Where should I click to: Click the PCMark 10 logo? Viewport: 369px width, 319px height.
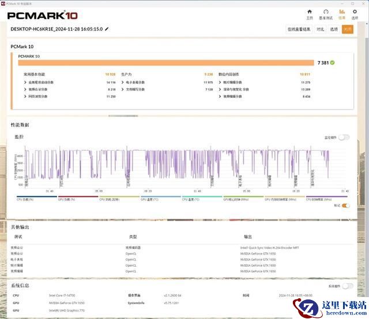(42, 16)
